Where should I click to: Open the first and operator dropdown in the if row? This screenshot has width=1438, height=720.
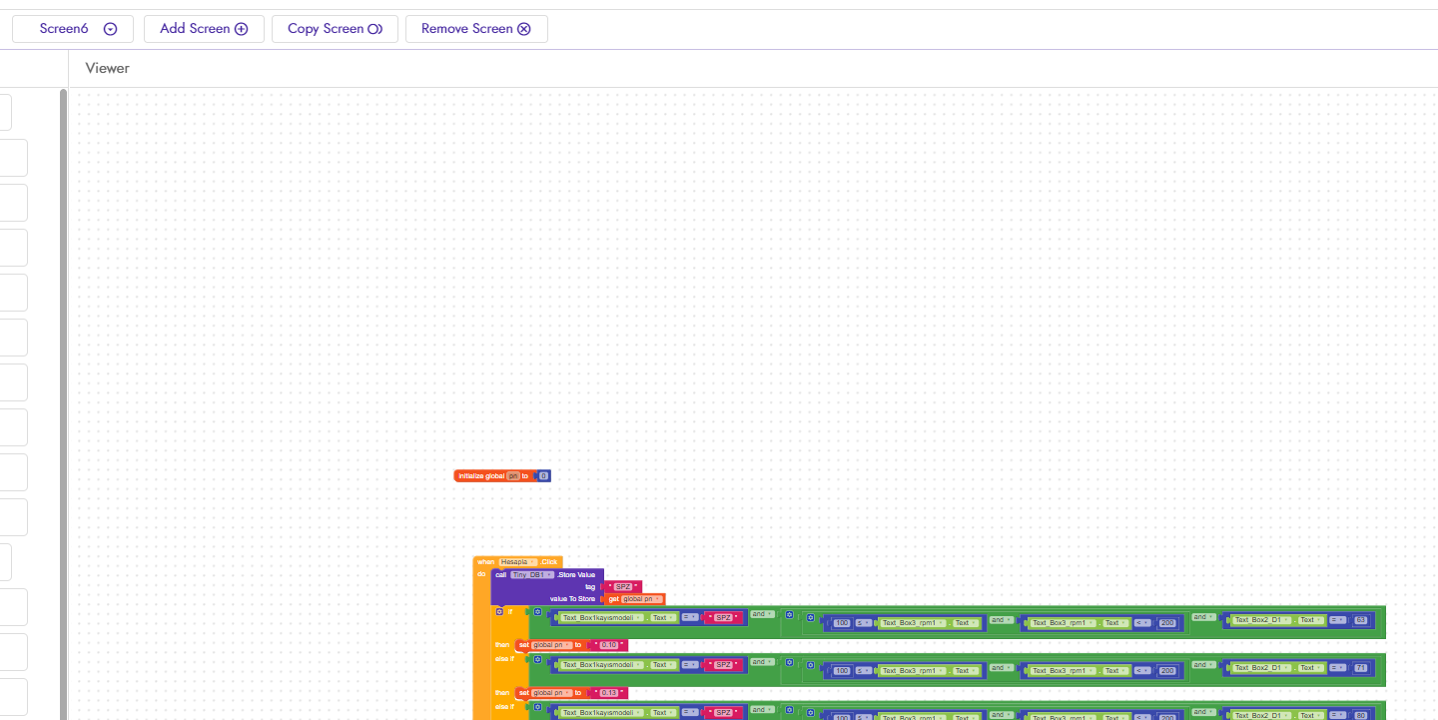point(762,614)
